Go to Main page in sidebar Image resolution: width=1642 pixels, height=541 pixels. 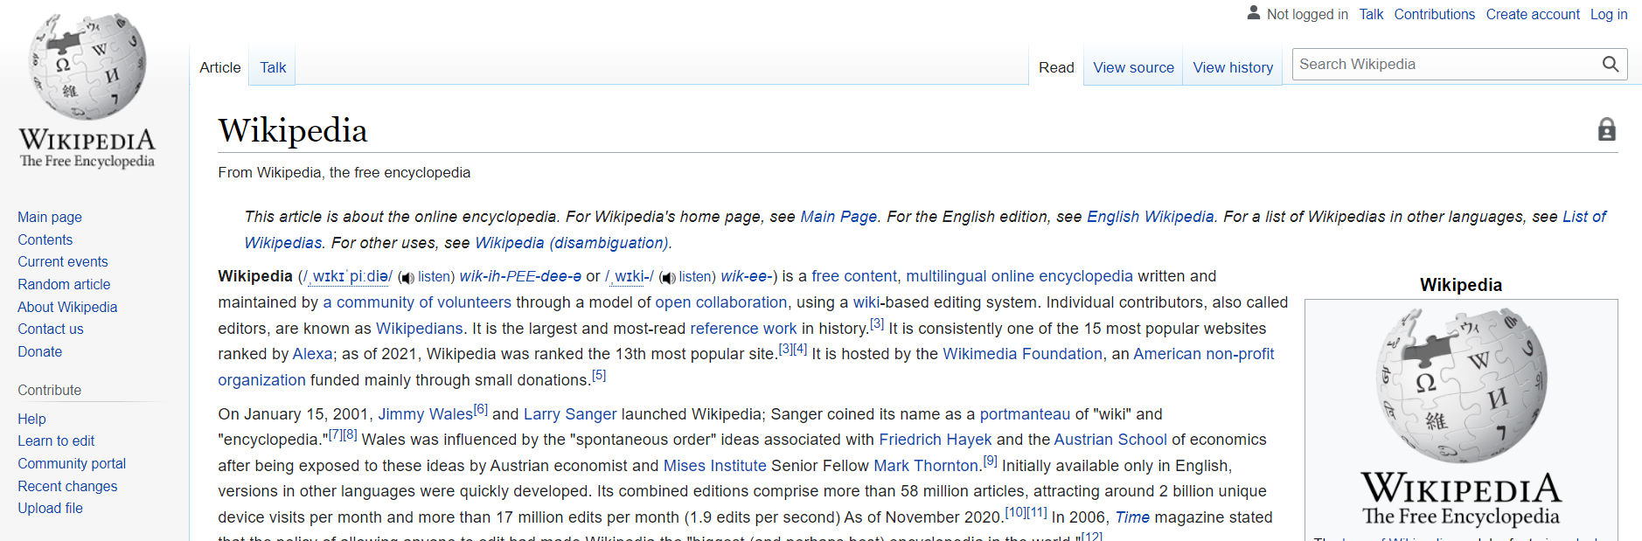click(x=50, y=217)
